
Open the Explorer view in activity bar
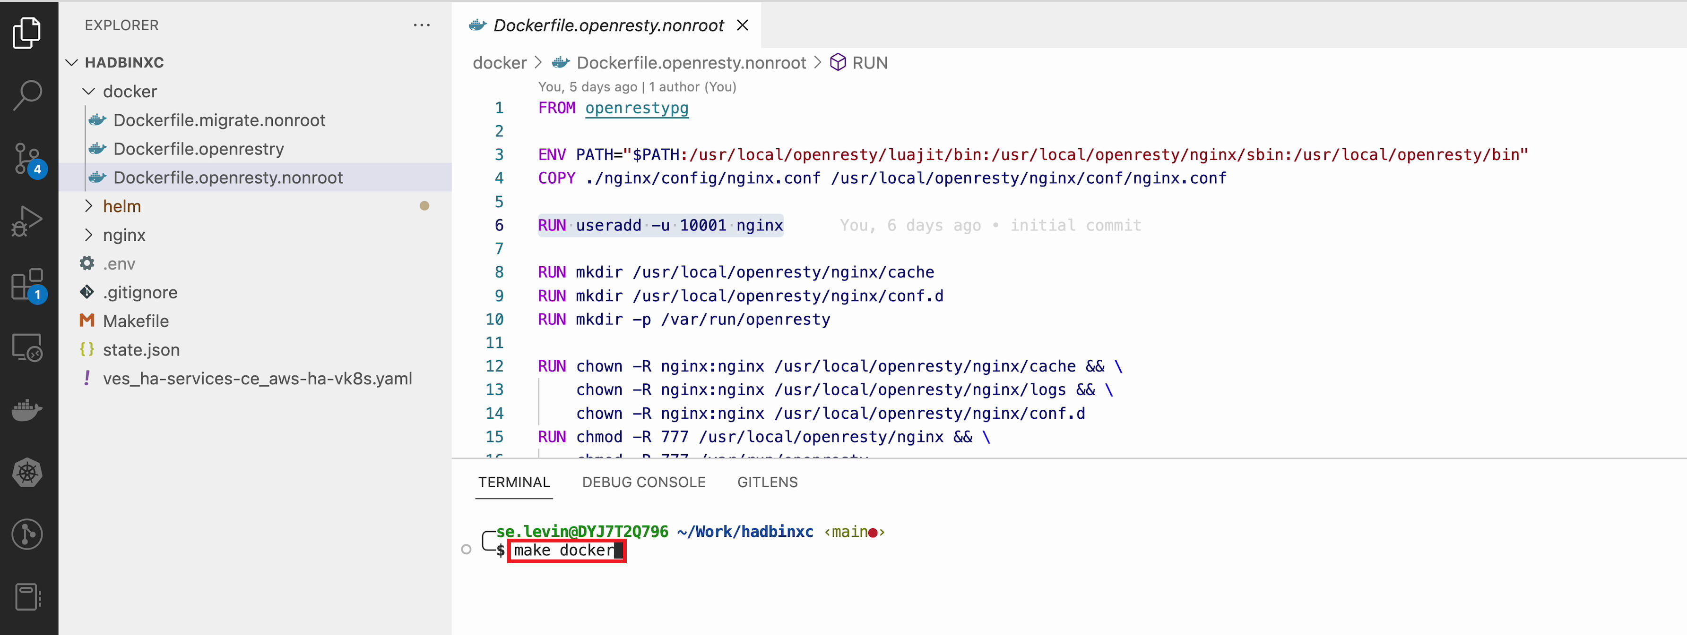tap(27, 33)
